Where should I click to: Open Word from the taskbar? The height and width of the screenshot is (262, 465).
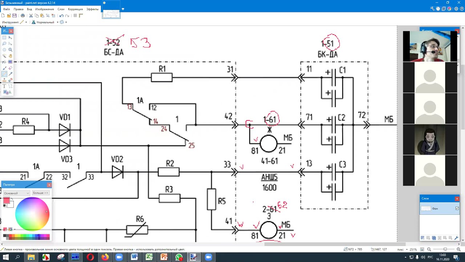tap(134, 257)
